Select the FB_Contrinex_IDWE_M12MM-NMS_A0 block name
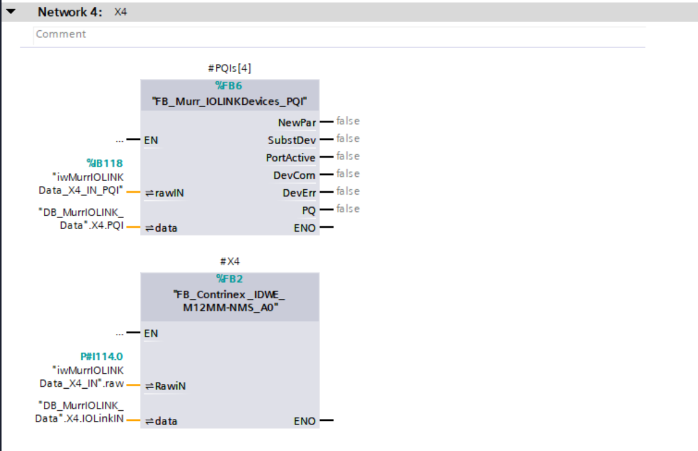 click(x=230, y=301)
